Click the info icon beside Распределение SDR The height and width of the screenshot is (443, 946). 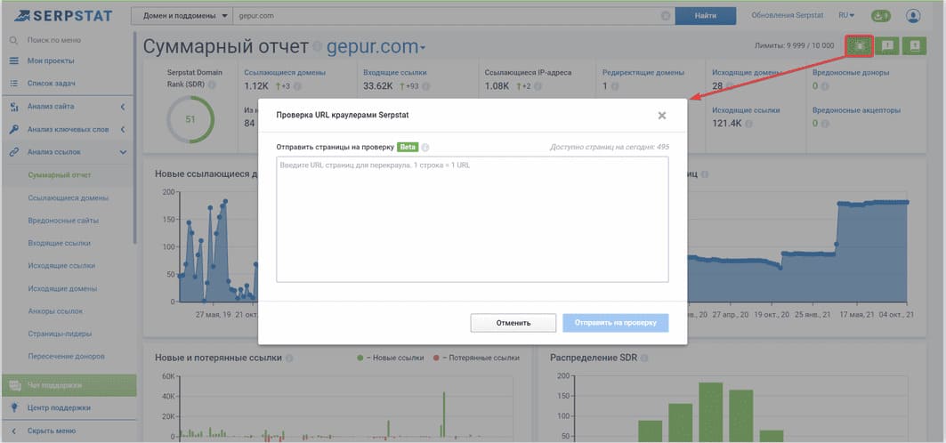pyautogui.click(x=644, y=358)
